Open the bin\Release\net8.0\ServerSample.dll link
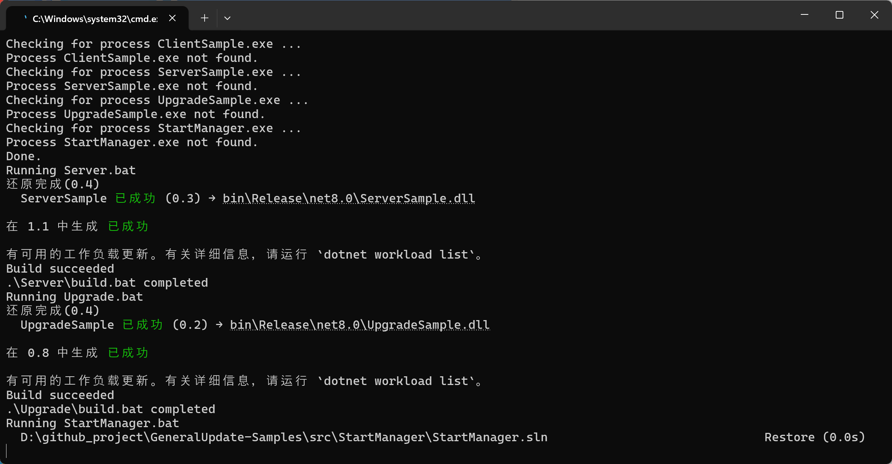This screenshot has width=892, height=464. 349,198
